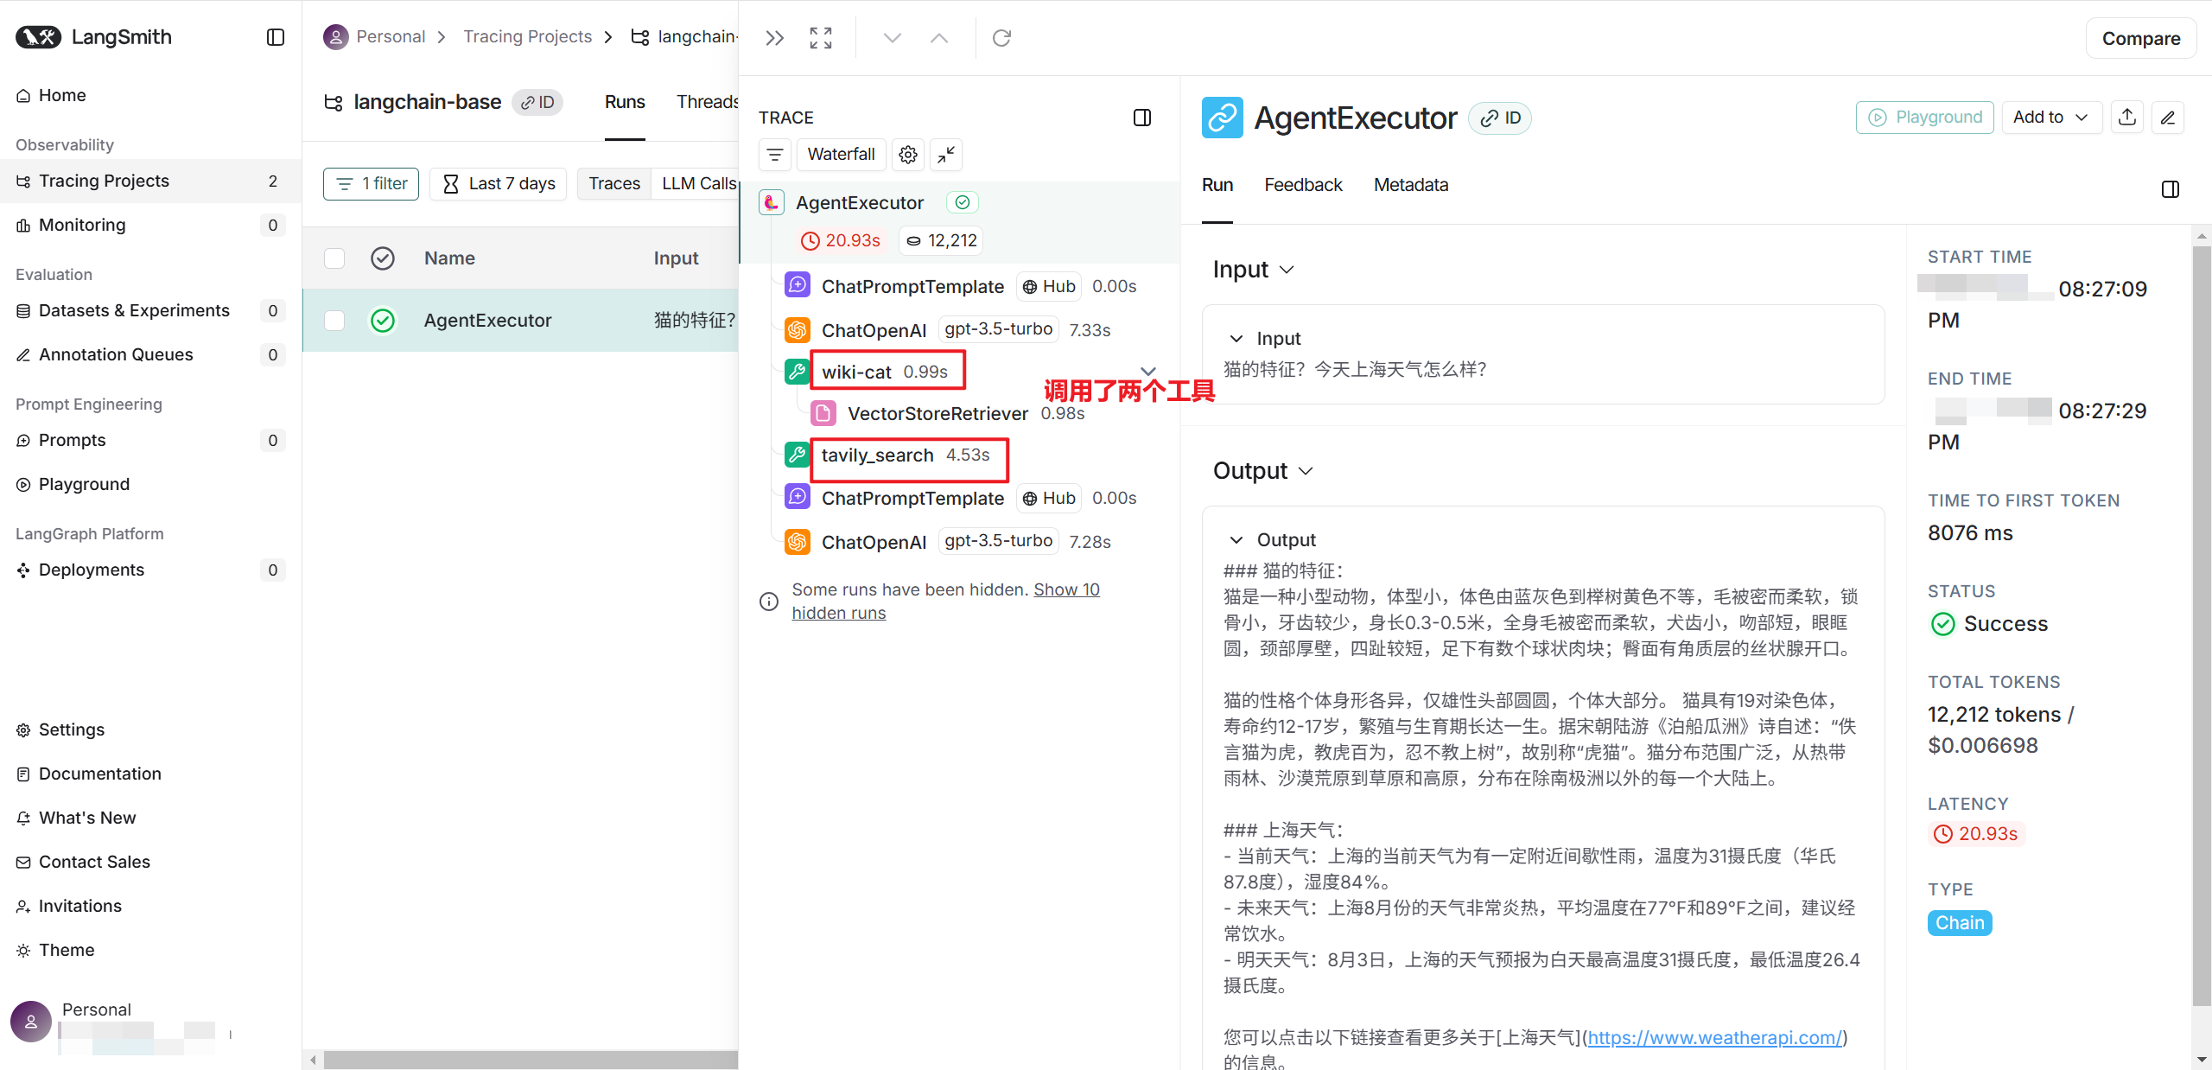The width and height of the screenshot is (2212, 1070).
Task: Click the fullscreen expand trace icon
Action: tap(820, 38)
